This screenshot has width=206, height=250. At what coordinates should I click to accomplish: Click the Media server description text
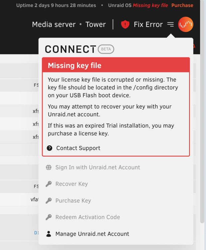pyautogui.click(x=54, y=25)
